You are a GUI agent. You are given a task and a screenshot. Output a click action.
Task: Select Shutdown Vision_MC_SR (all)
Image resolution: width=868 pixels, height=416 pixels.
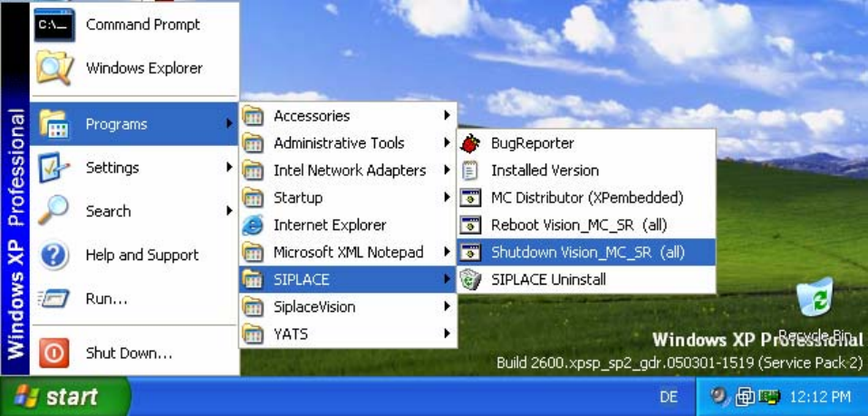[x=586, y=252]
